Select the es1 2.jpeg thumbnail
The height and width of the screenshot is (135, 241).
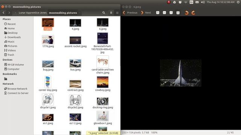(75, 117)
